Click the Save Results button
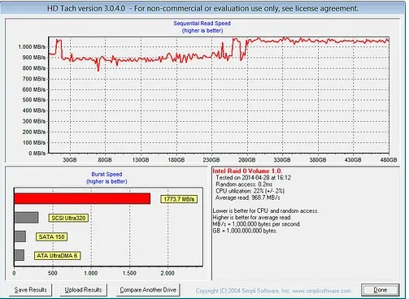The height and width of the screenshot is (299, 409). click(x=30, y=290)
